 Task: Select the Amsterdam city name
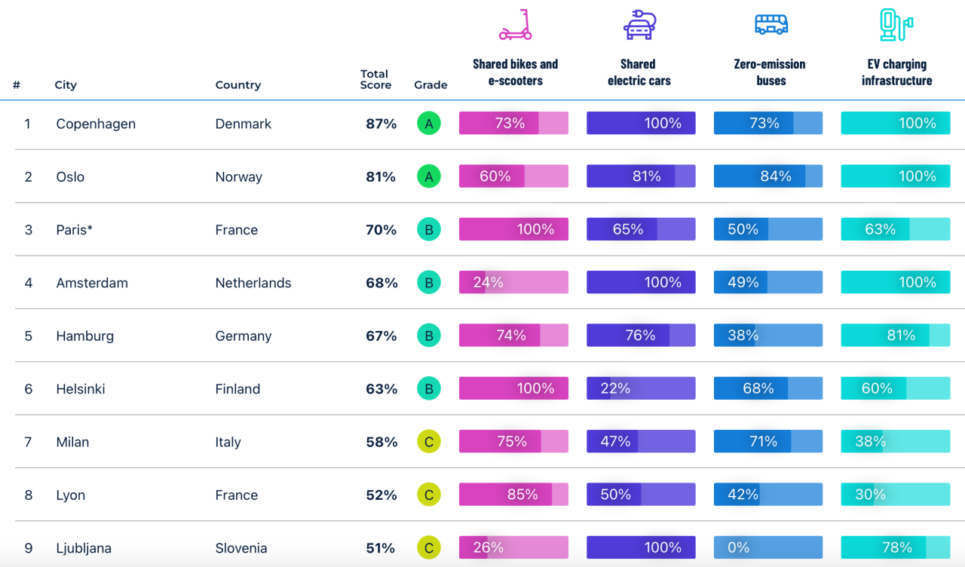(92, 283)
